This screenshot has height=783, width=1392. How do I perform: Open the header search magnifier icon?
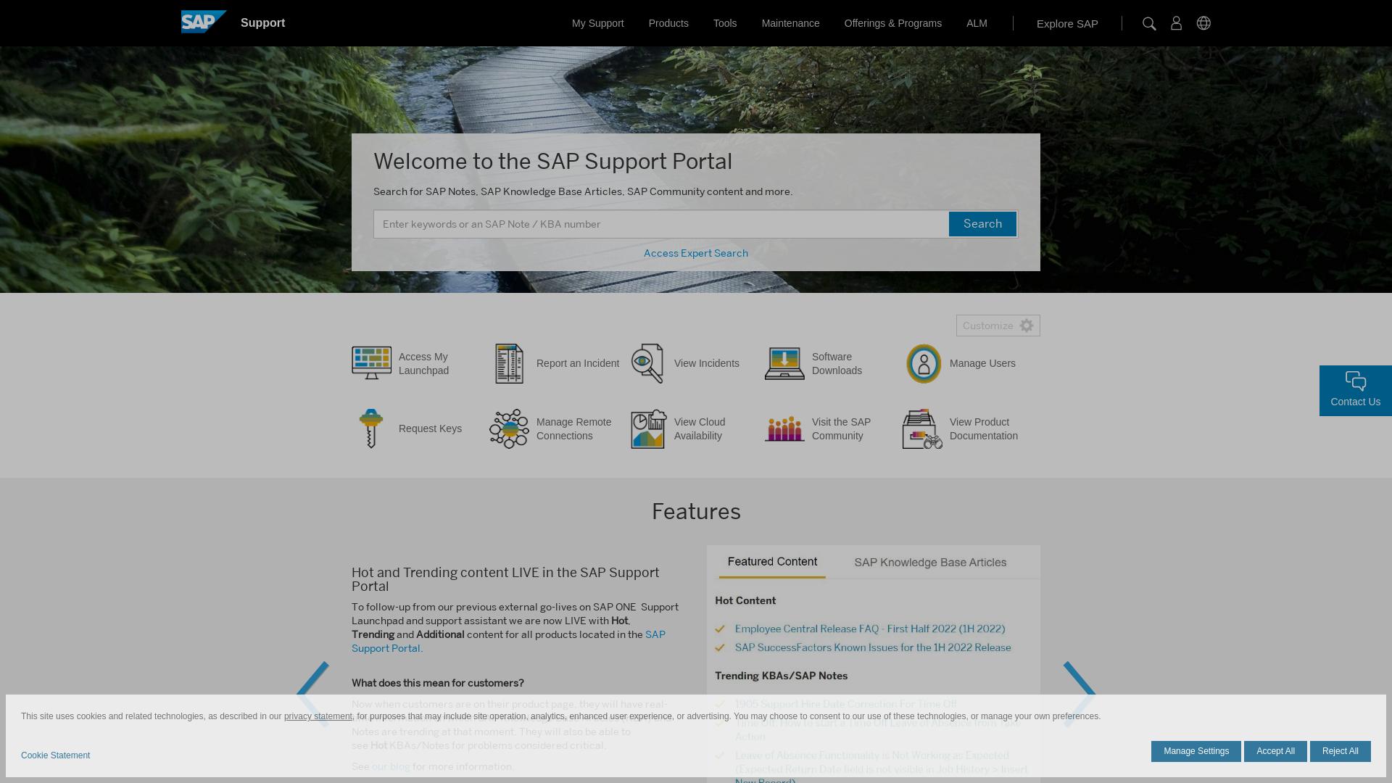click(1149, 23)
